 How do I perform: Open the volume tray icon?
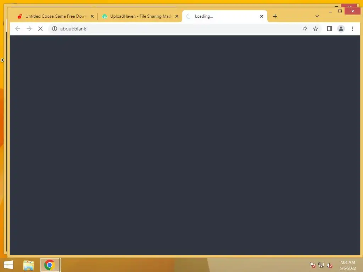330,266
